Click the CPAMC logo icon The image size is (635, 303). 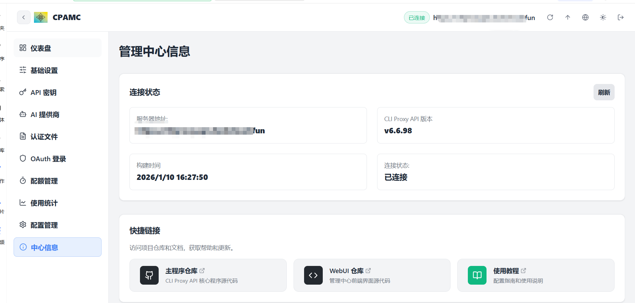[x=41, y=17]
